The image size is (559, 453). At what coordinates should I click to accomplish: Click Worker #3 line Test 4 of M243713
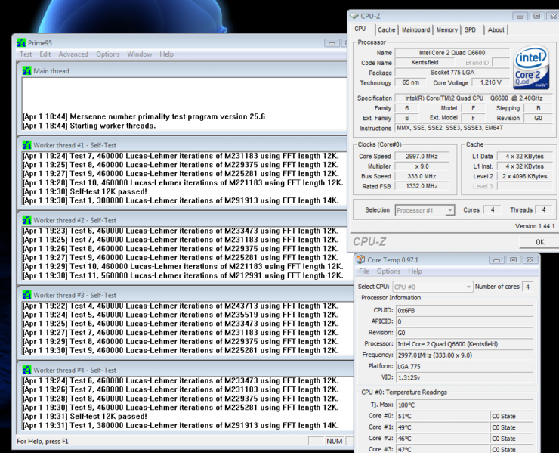(181, 306)
